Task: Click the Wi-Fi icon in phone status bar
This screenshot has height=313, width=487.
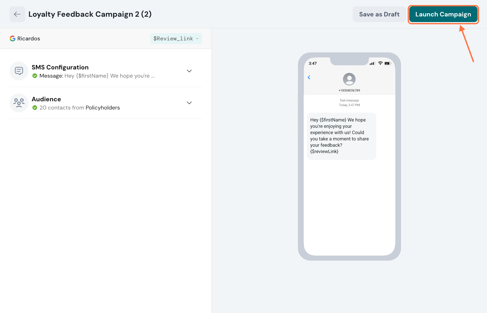Action: [380, 63]
